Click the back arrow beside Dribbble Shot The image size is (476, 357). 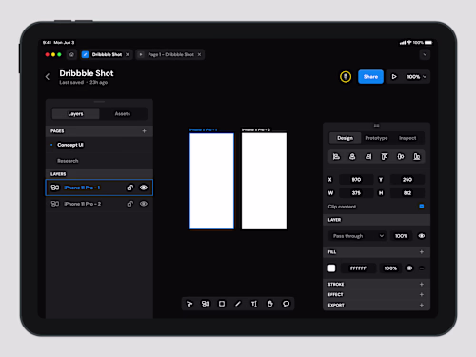coord(48,76)
